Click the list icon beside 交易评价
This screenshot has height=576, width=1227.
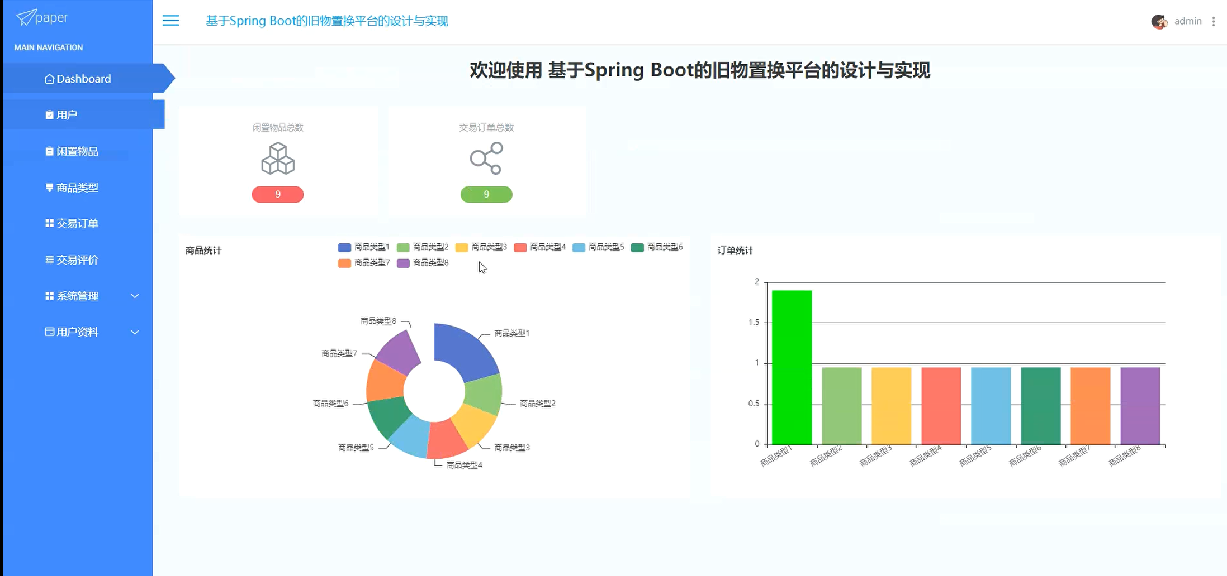point(49,260)
